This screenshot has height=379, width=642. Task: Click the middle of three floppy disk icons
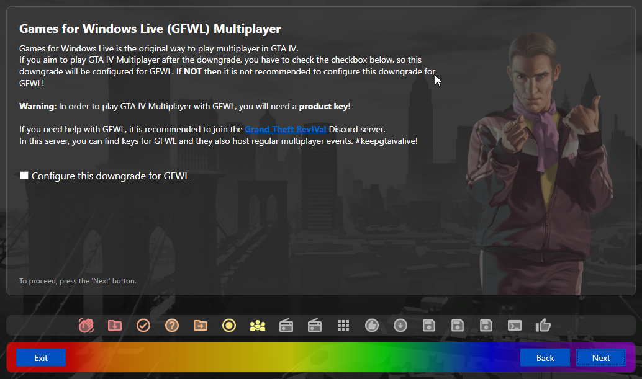[458, 326]
